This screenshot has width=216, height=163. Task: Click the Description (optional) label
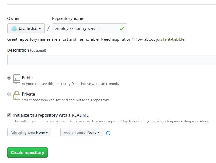click(x=26, y=50)
